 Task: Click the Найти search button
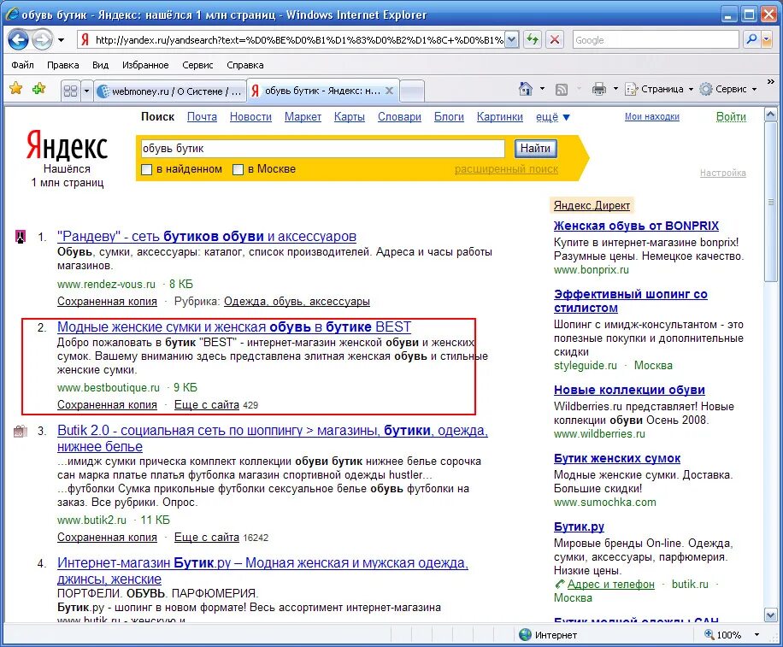(x=535, y=148)
